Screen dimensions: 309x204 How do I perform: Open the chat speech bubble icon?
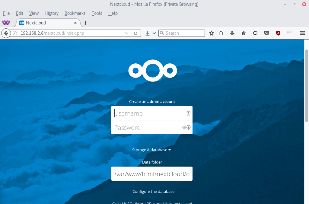(x=255, y=33)
